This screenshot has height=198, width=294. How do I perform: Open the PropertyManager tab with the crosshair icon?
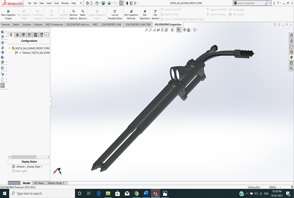(x=17, y=35)
